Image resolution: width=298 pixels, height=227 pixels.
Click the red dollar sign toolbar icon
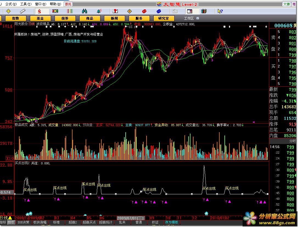point(39,11)
